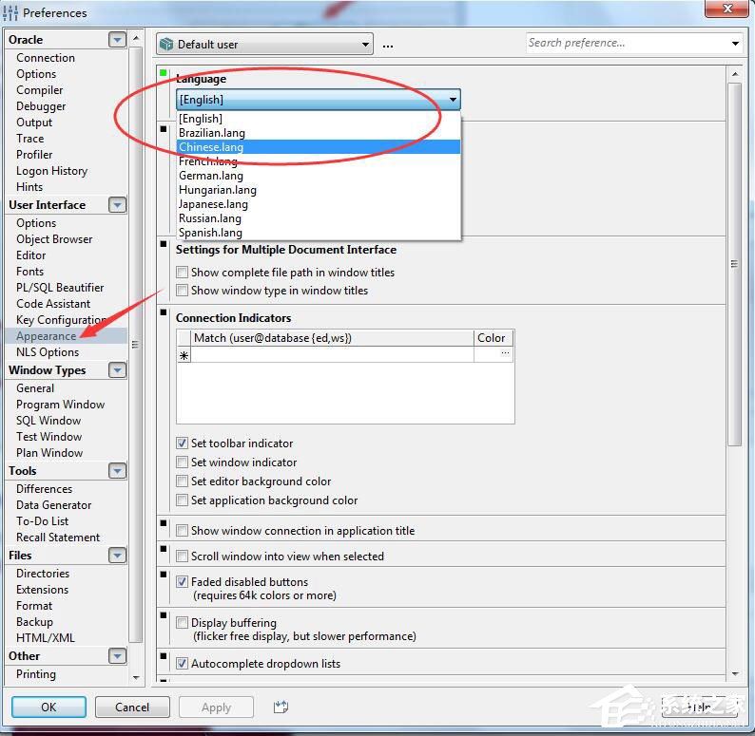Click the black marker beside Connection Indicators
The image size is (755, 736).
164,312
